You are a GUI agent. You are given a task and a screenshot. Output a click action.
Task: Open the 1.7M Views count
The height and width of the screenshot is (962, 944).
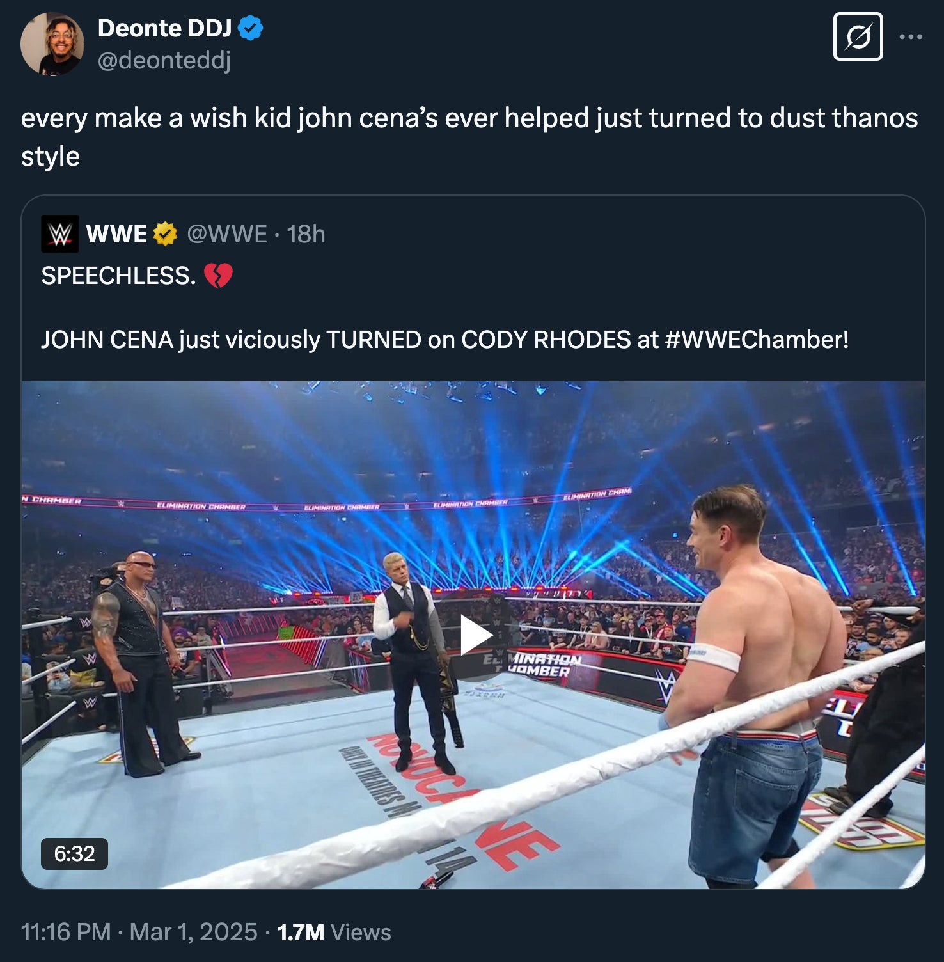point(334,932)
